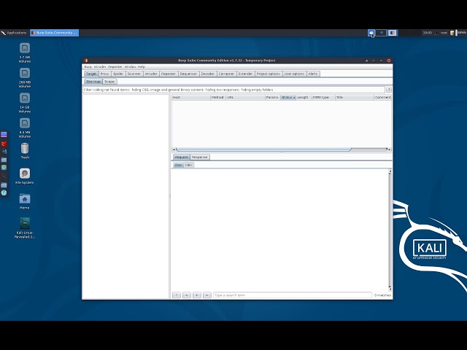Screen dimensions: 467x350
Task: Sort by the Host column header
Action: click(191, 97)
